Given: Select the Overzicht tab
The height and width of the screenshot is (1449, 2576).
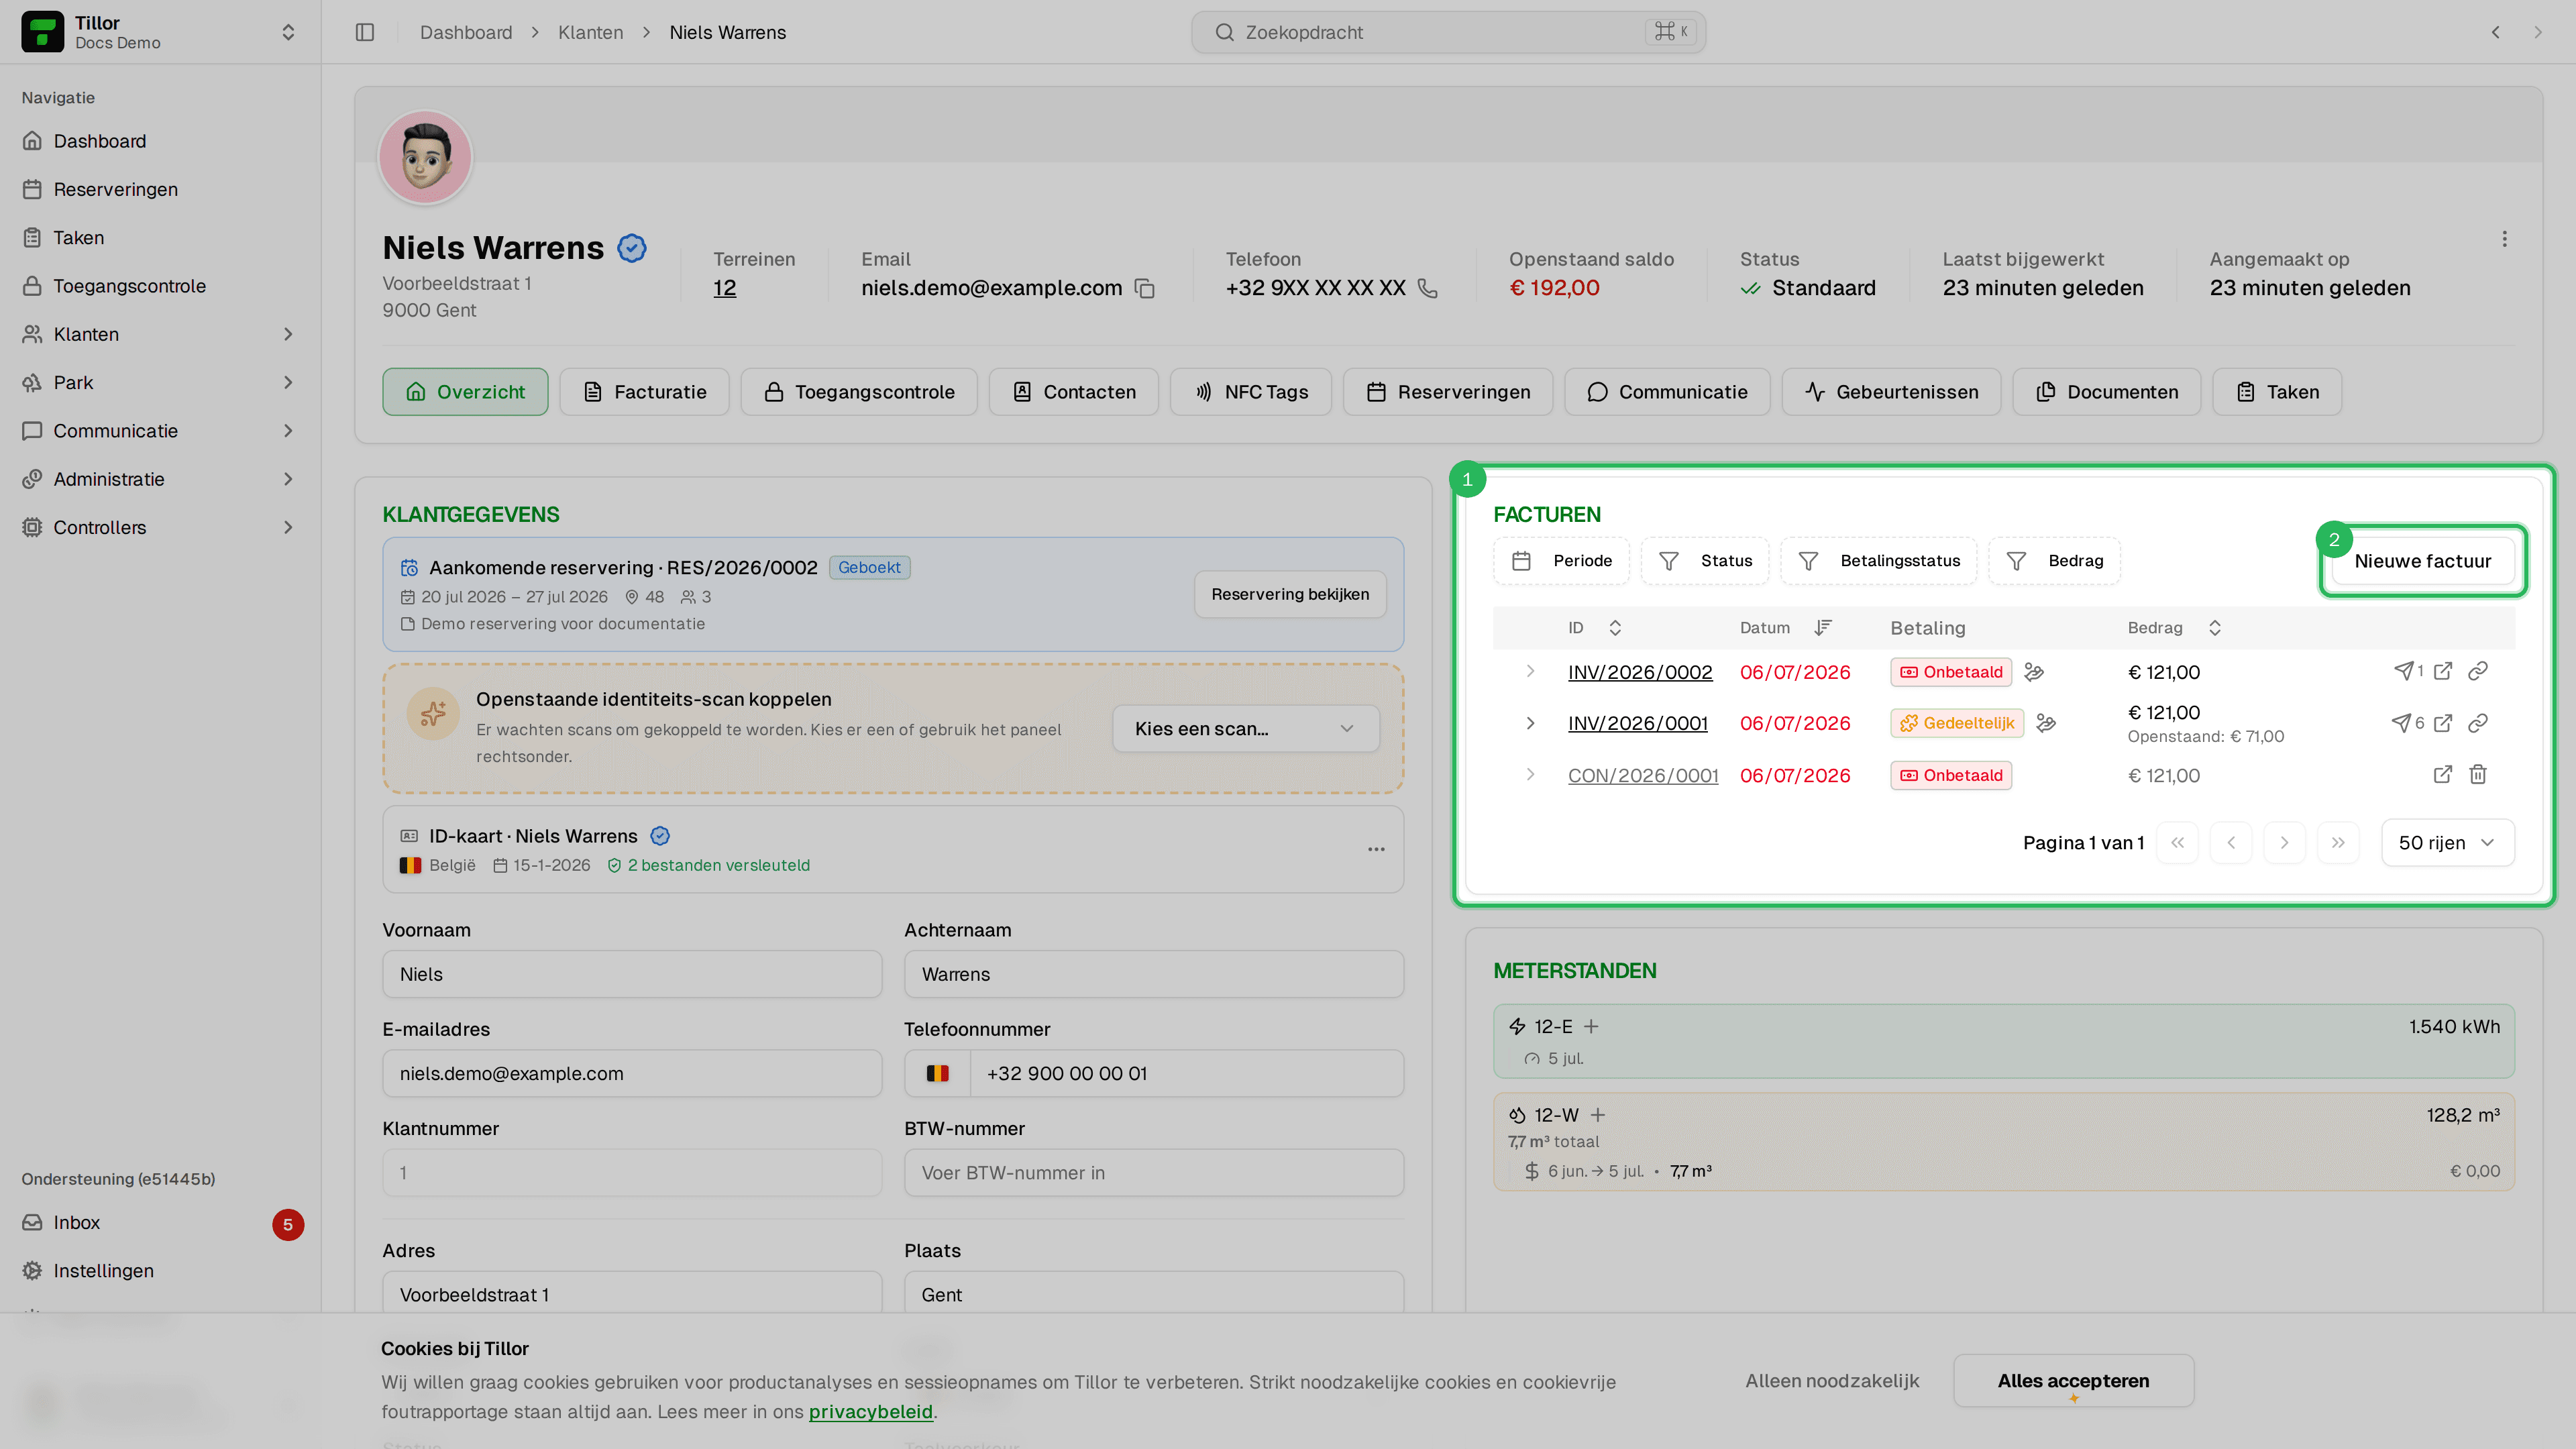Looking at the screenshot, I should 465,392.
